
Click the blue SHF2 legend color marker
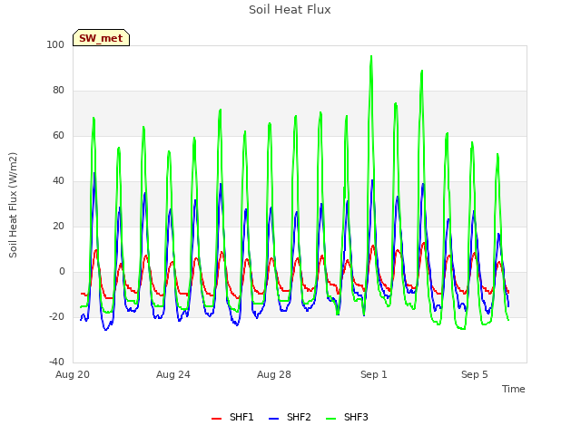coord(273,419)
